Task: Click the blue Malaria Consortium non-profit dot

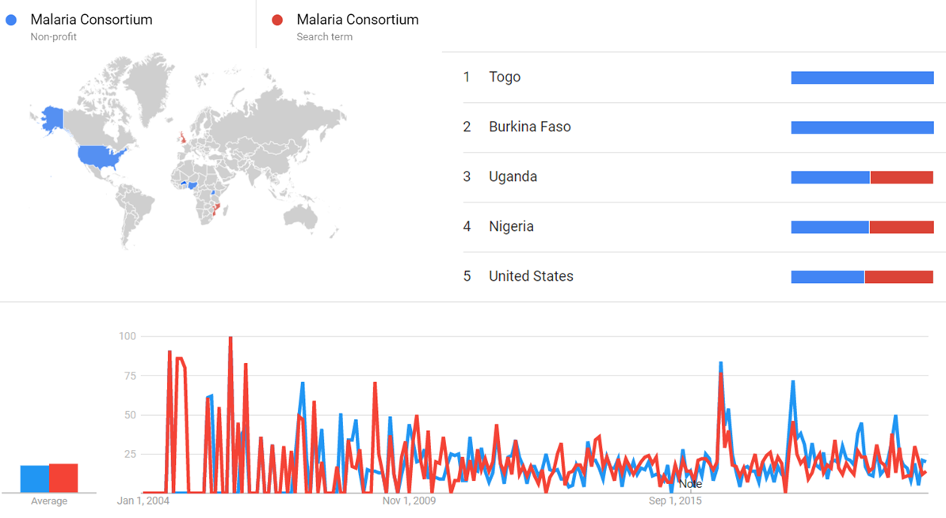Action: tap(11, 20)
